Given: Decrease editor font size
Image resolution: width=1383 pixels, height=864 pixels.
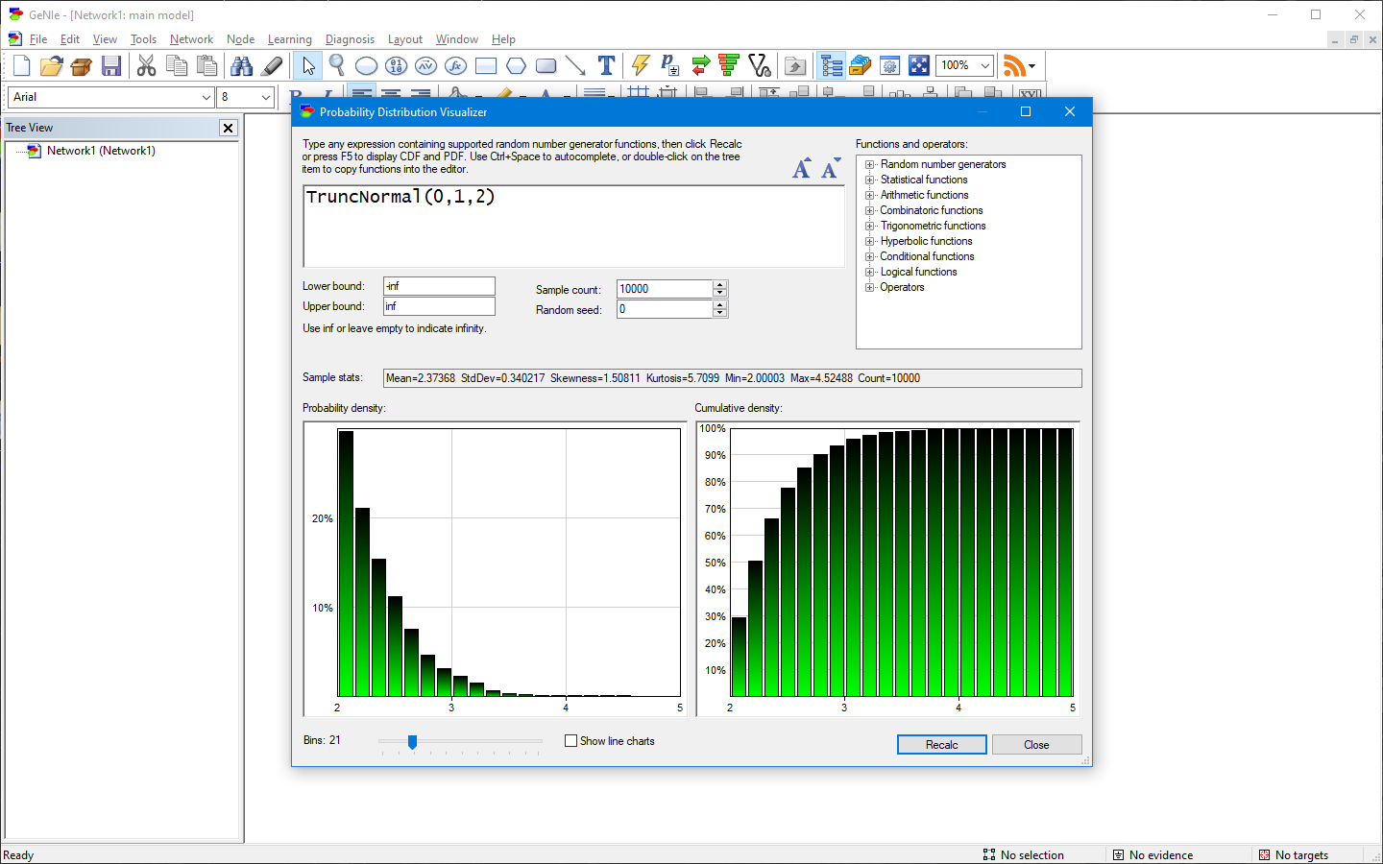Looking at the screenshot, I should click(x=831, y=168).
